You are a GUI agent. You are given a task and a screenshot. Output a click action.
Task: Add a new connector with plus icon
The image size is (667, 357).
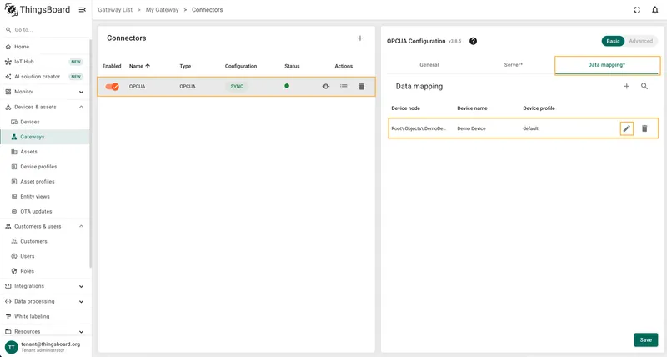(360, 38)
